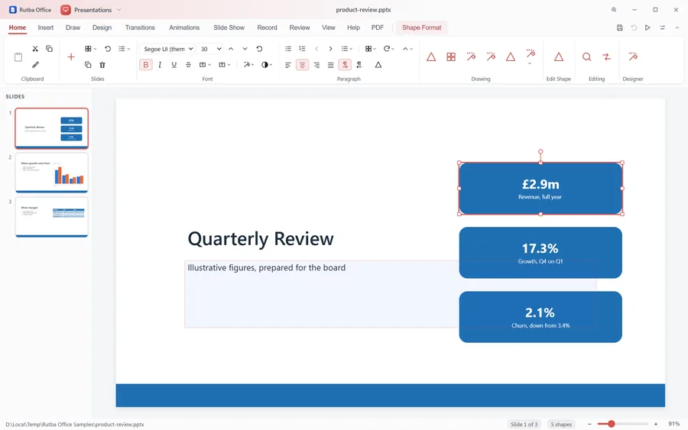Select the 17.3% Growth card shape
The height and width of the screenshot is (430, 688).
pos(540,253)
